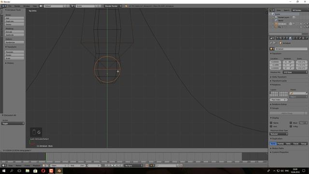The width and height of the screenshot is (309, 174).
Task: Open the Blender Render engine dropdown
Action: [113, 6]
